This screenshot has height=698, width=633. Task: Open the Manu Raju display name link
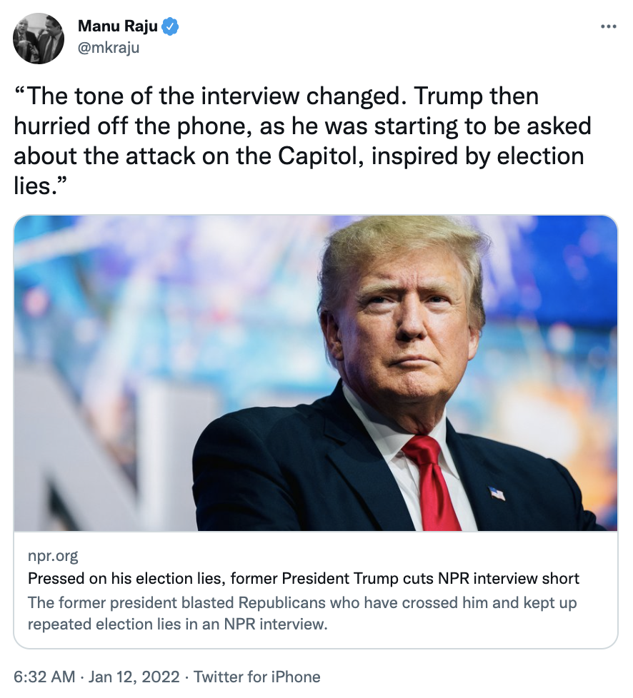(117, 27)
